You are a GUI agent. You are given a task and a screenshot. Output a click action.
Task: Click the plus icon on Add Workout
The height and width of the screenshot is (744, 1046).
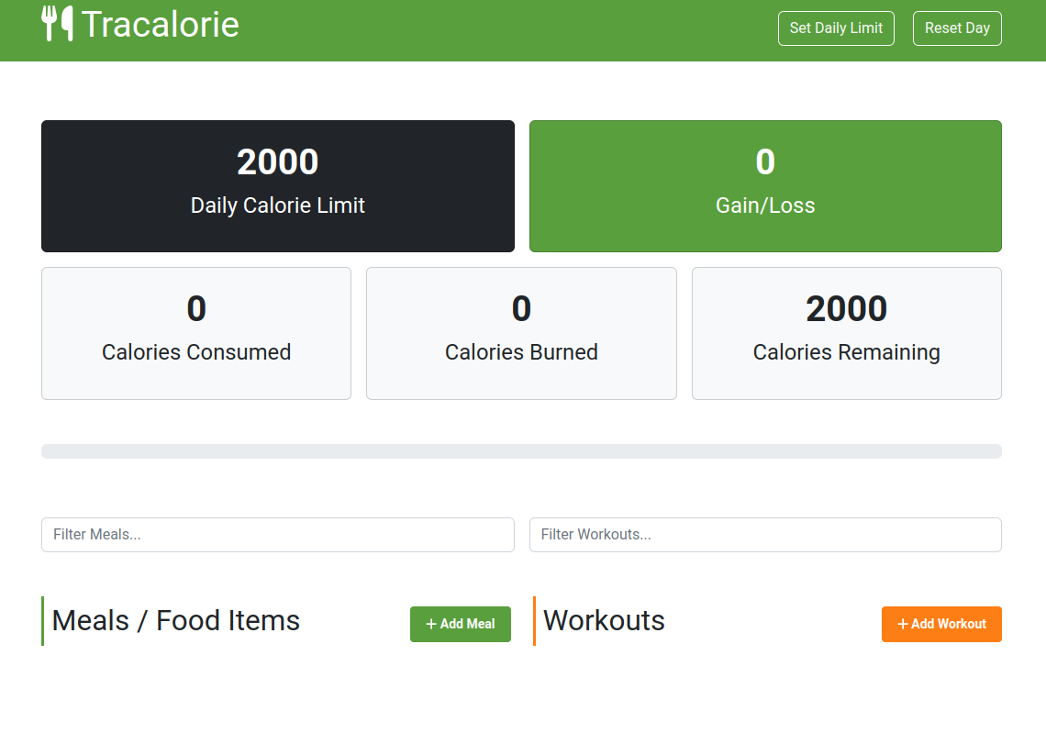pos(903,624)
